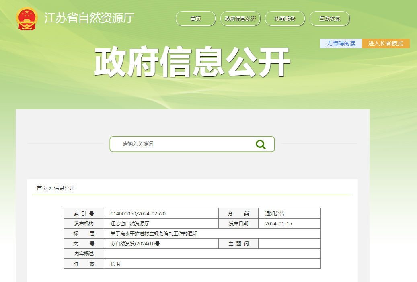417x282 pixels.
Task: Enable 无障碍阅读 accessibility reading
Action: [341, 43]
